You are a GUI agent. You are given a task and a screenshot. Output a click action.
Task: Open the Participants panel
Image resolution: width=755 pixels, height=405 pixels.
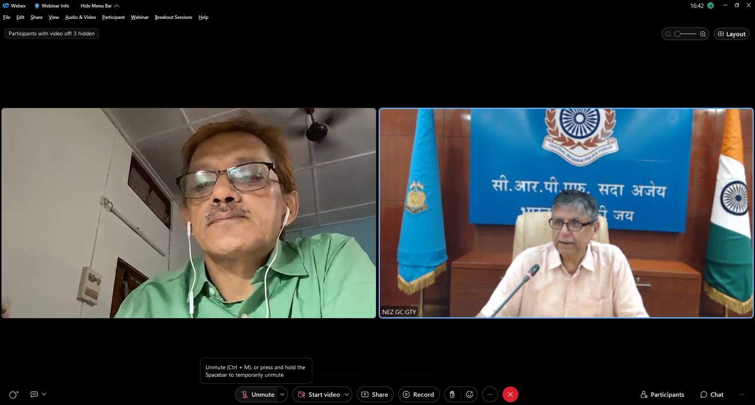coord(662,394)
